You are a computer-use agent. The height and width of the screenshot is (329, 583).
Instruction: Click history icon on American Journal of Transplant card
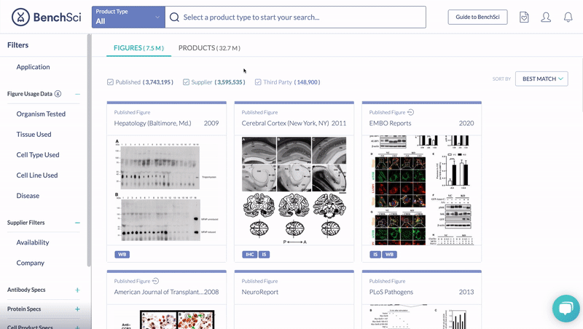point(155,281)
